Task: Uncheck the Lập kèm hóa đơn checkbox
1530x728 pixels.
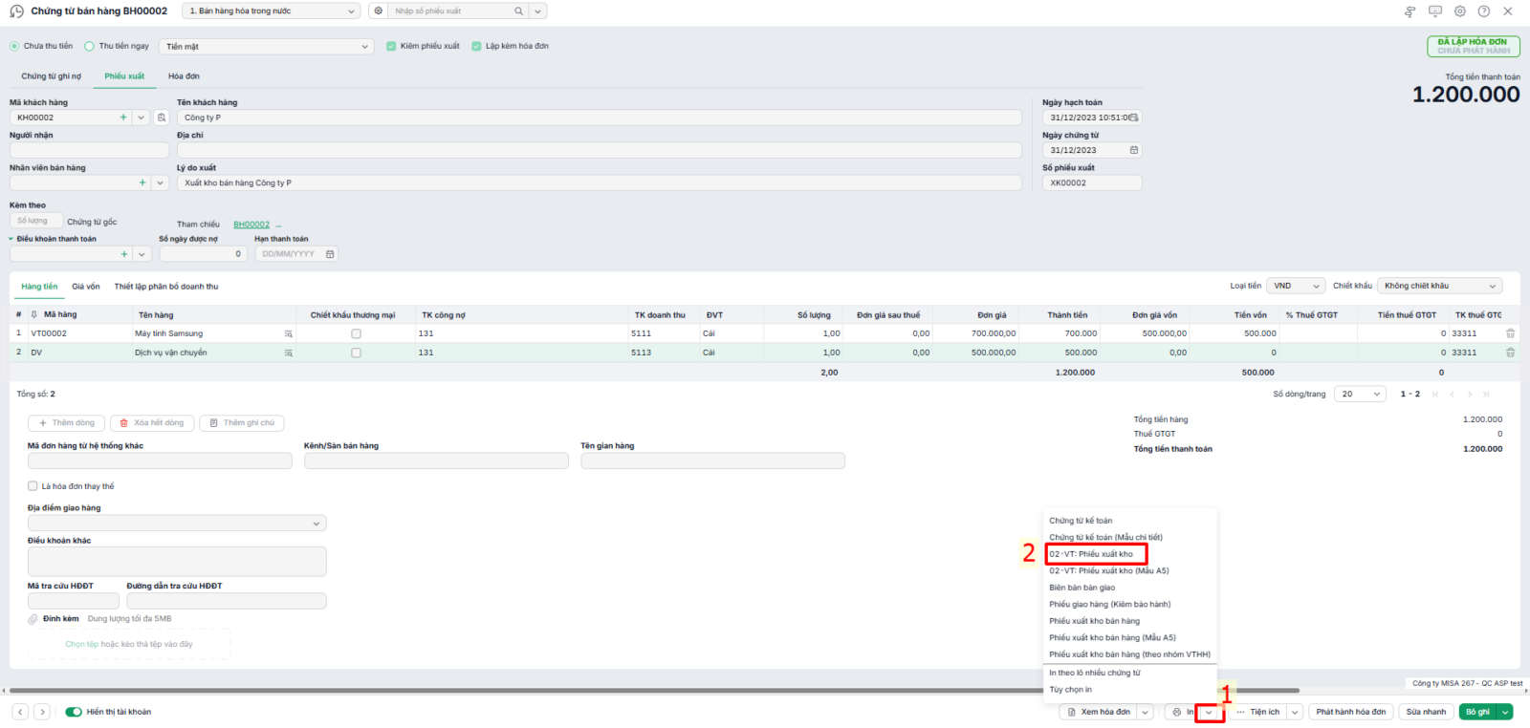Action: tap(476, 46)
